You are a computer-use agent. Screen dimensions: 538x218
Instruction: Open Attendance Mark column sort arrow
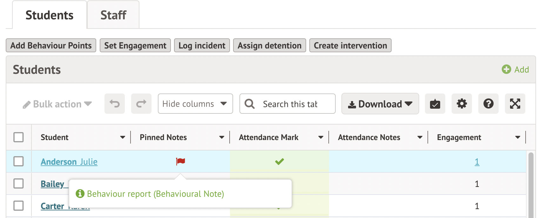tap(321, 137)
